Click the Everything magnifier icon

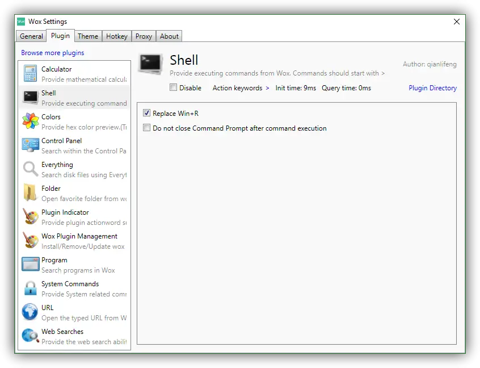(30, 169)
